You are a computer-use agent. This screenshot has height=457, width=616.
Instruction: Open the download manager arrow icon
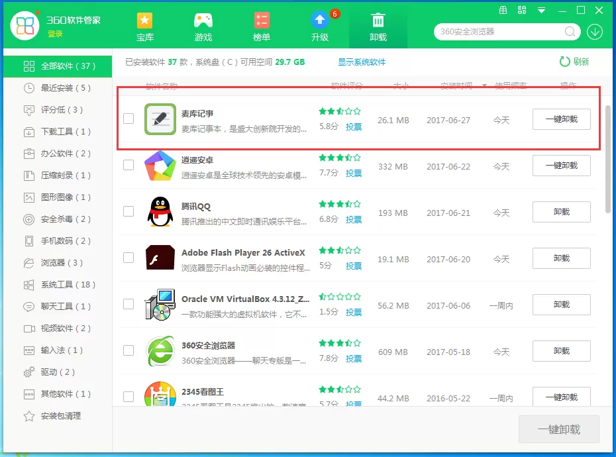pyautogui.click(x=595, y=31)
